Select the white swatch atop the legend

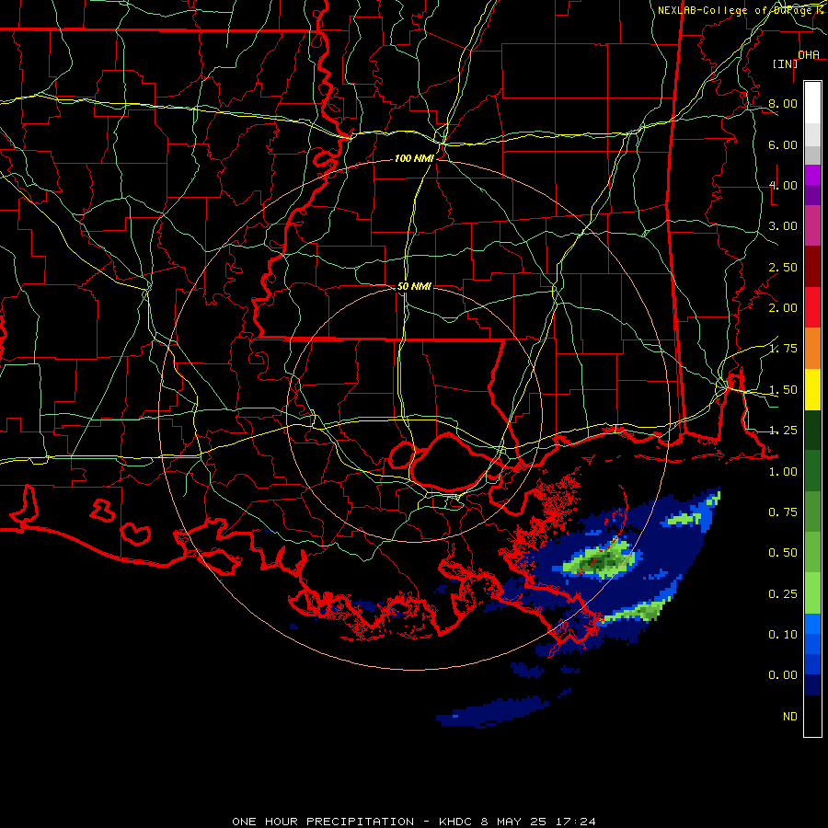click(812, 103)
